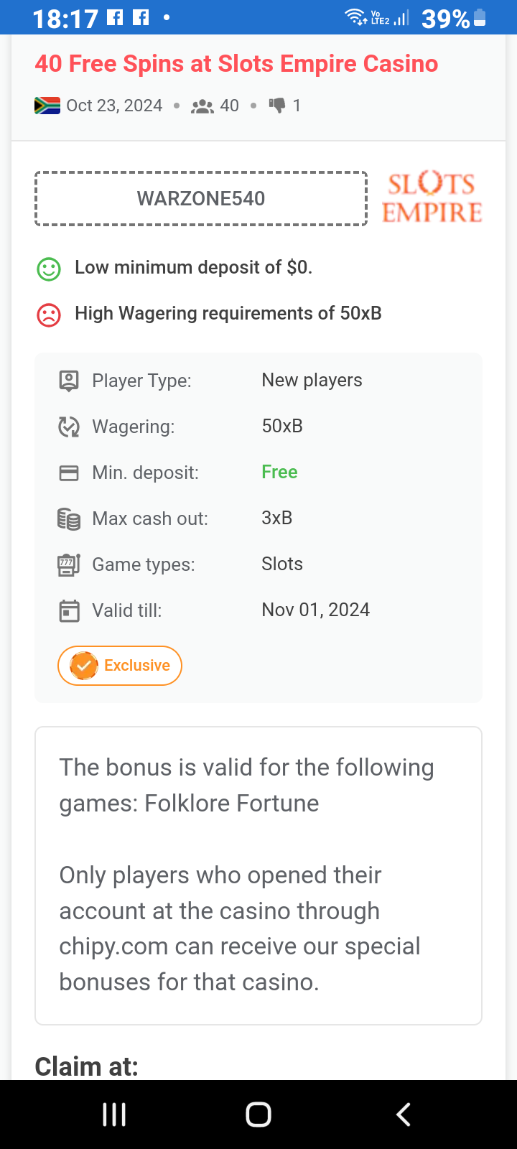This screenshot has height=1149, width=517.
Task: Tap the Exclusive badge
Action: pos(120,666)
